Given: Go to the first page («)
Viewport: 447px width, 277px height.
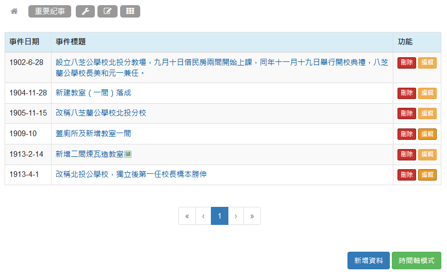Looking at the screenshot, I should [187, 216].
